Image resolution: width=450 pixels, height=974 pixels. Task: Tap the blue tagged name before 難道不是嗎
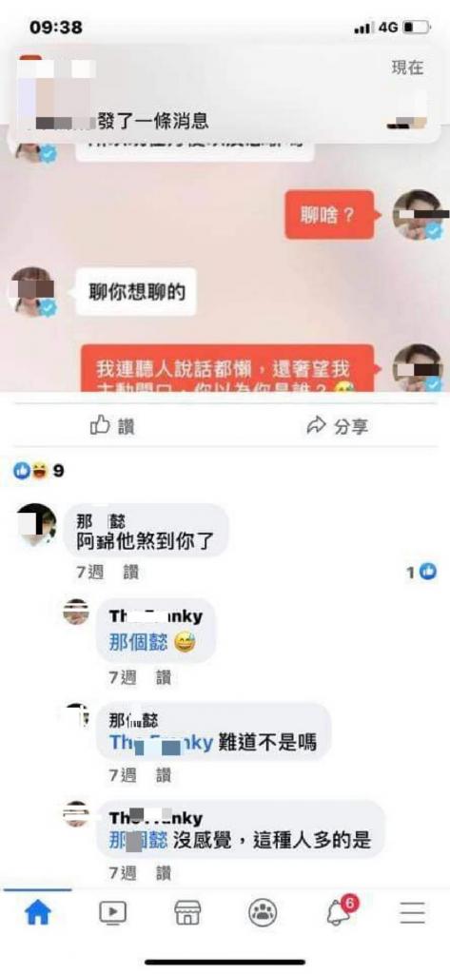[x=162, y=742]
